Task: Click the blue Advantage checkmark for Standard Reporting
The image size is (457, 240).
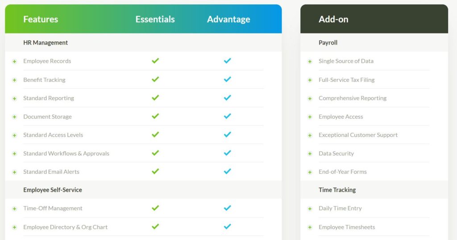Action: point(227,98)
